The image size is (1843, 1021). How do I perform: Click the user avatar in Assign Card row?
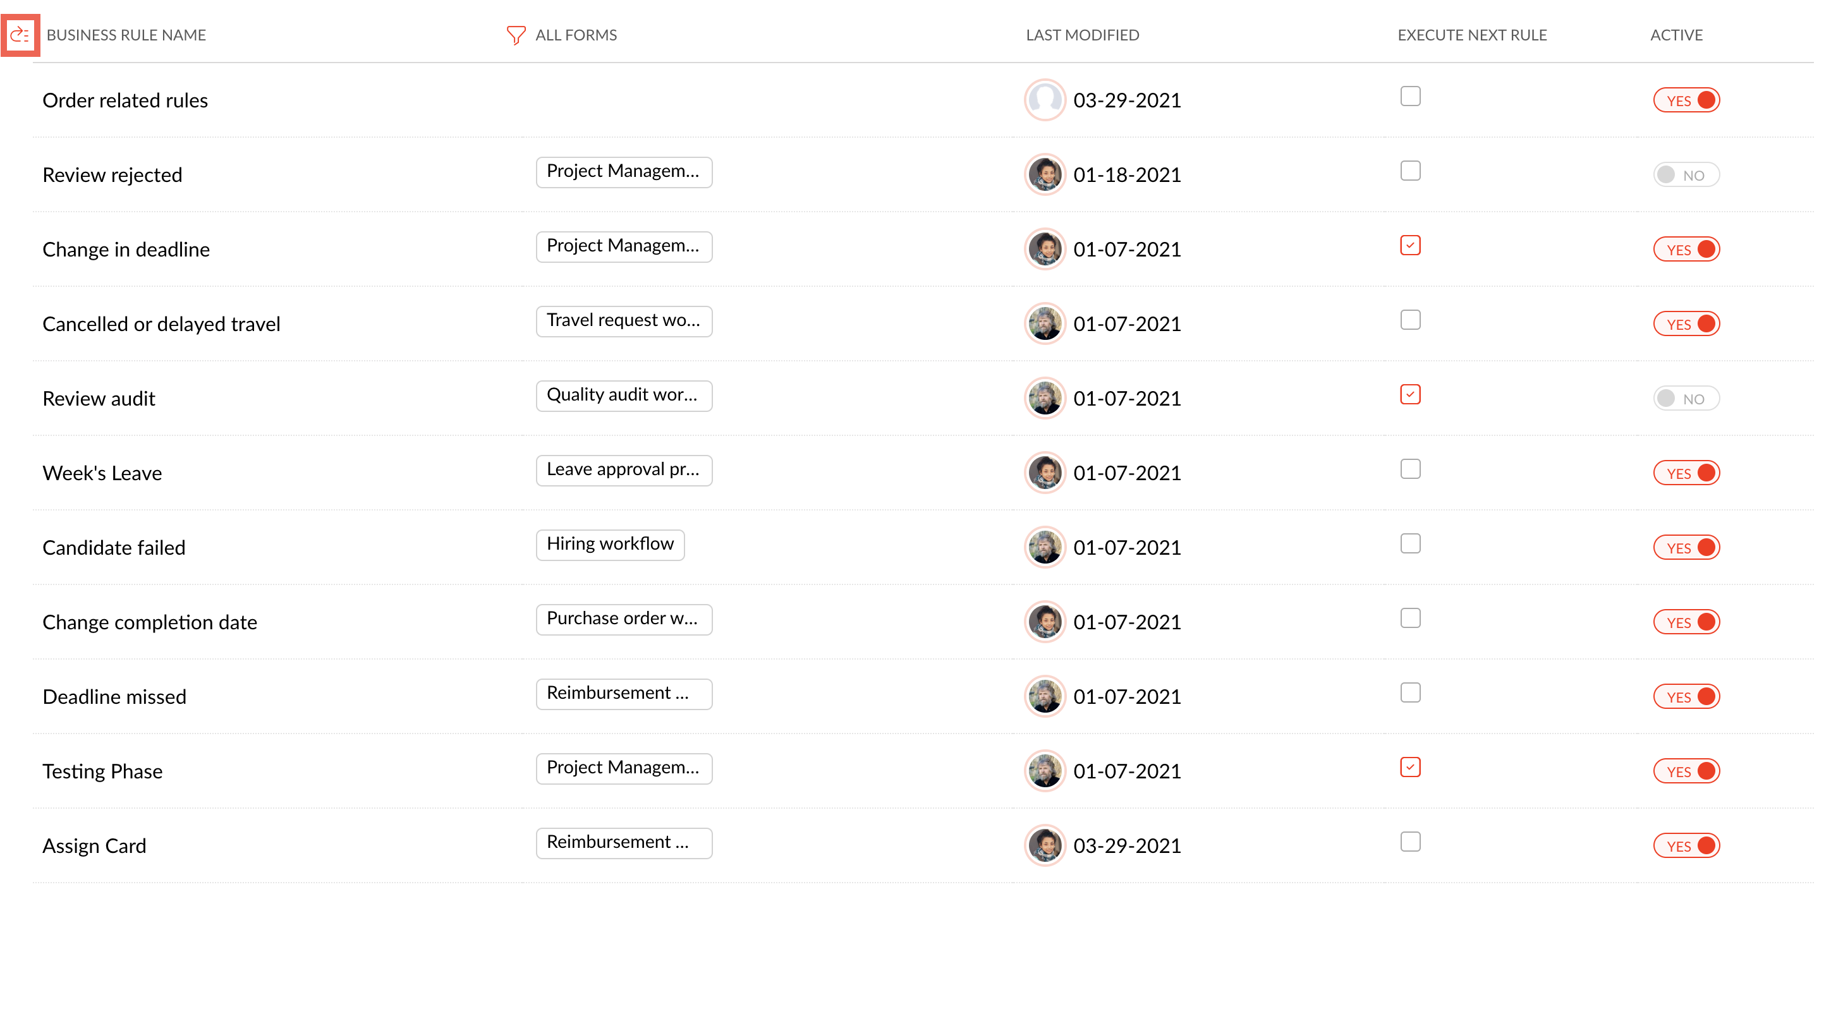click(1045, 846)
